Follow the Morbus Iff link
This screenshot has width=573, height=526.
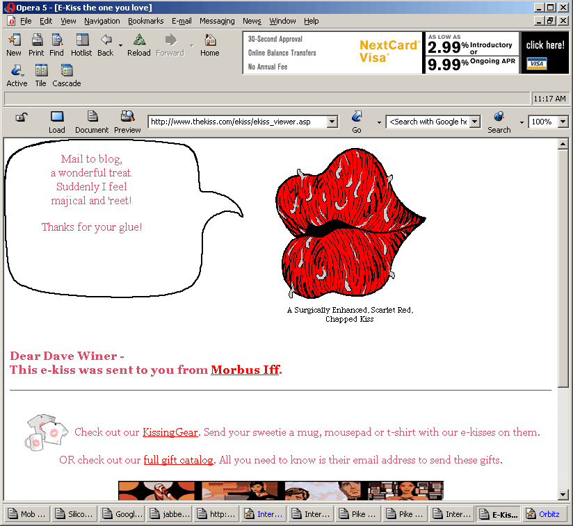(x=245, y=370)
